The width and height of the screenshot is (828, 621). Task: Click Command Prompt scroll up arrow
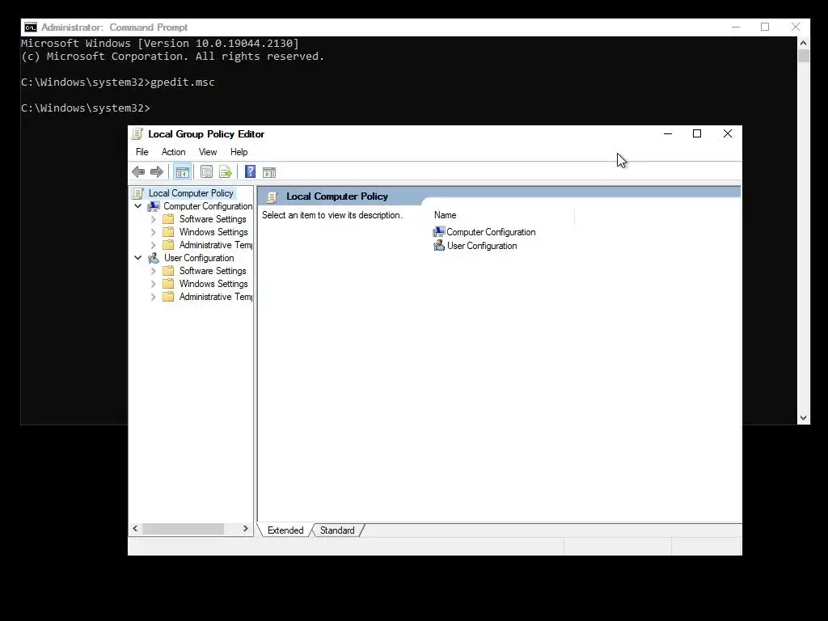click(803, 44)
